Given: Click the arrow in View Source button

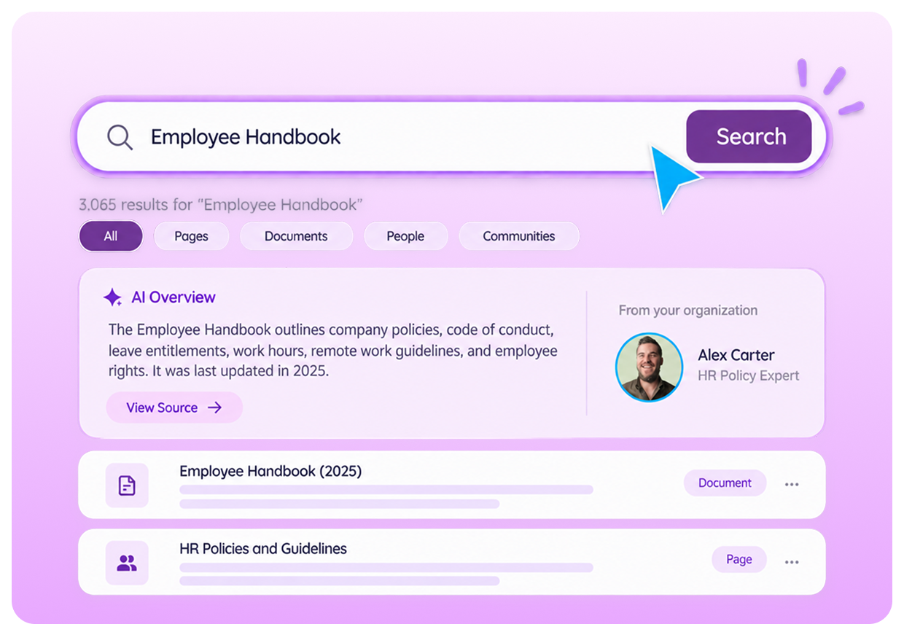Looking at the screenshot, I should (x=214, y=407).
